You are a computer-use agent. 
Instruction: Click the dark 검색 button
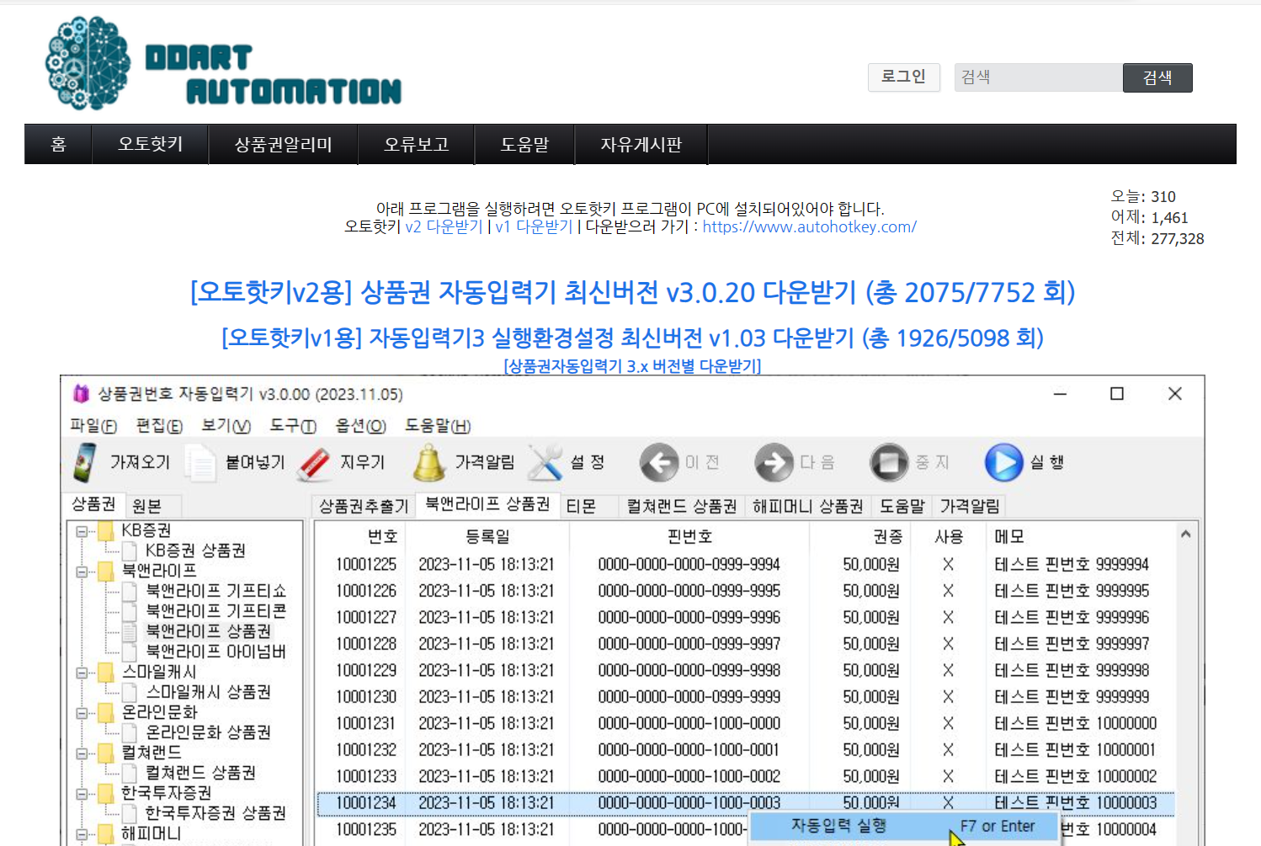1157,77
